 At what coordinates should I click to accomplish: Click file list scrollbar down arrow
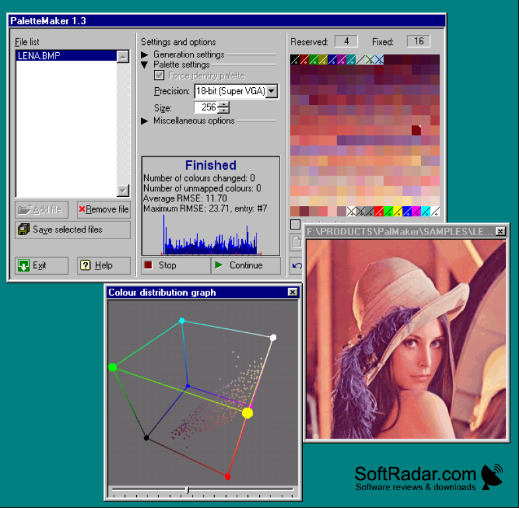tap(123, 190)
